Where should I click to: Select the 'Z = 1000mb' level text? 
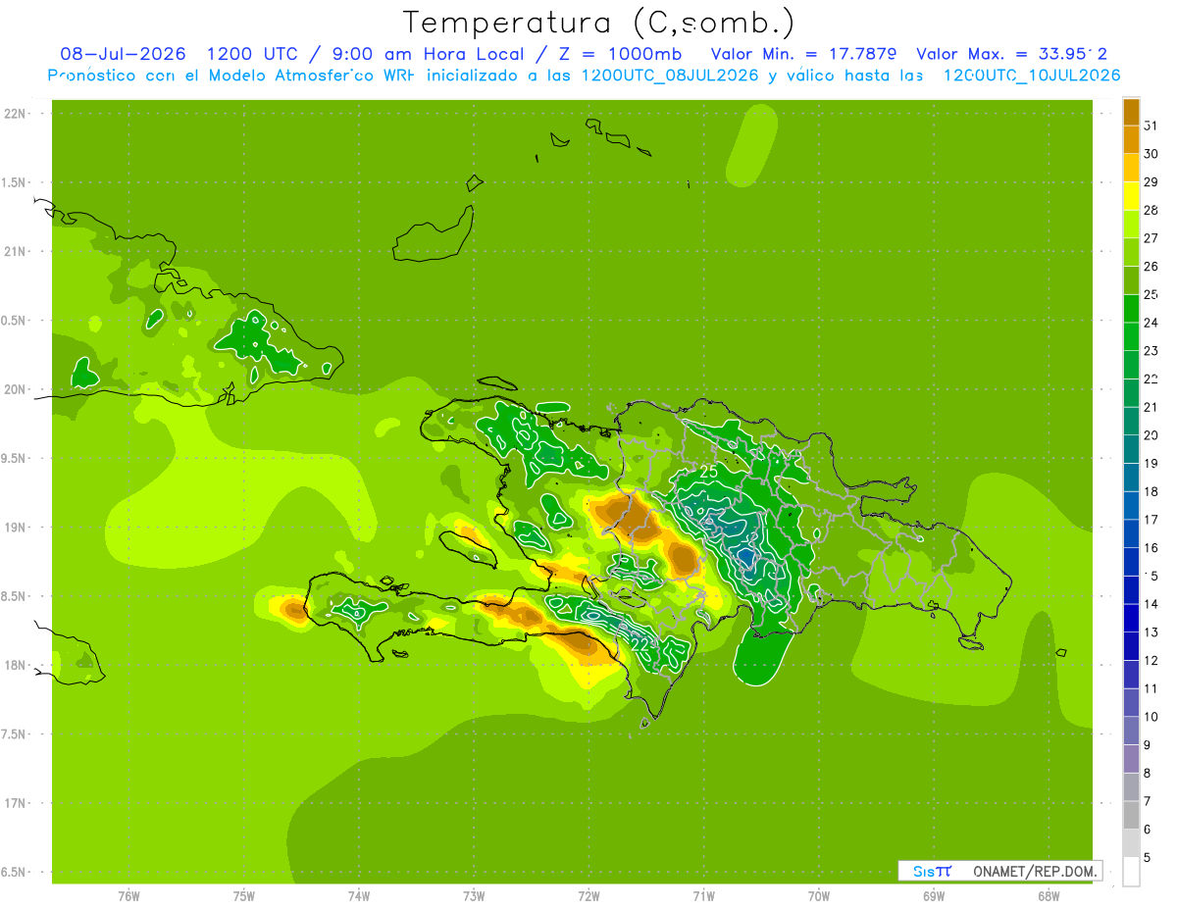coord(620,54)
